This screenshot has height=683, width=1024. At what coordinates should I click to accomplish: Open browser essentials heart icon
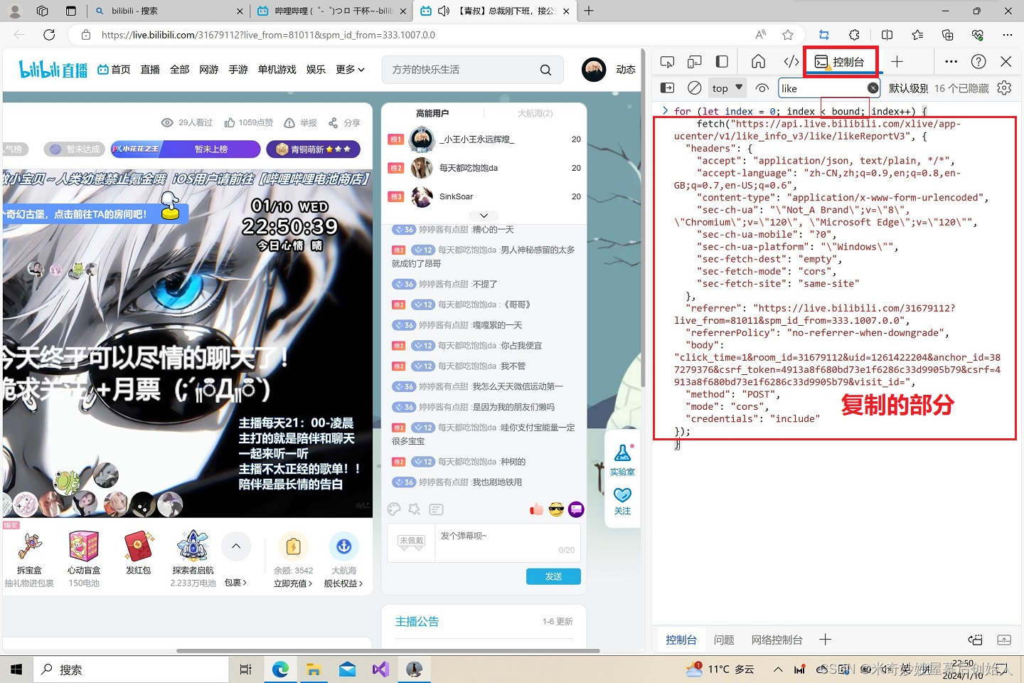(x=978, y=35)
